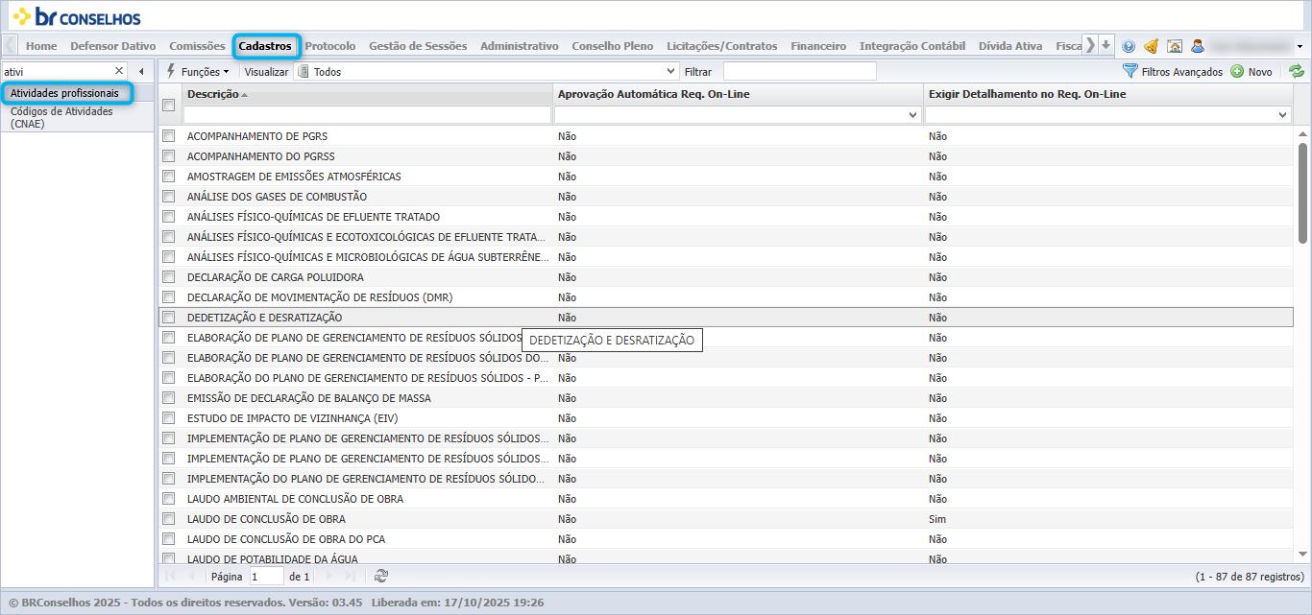This screenshot has width=1312, height=615.
Task: Click the Página number input box
Action: pyautogui.click(x=266, y=576)
